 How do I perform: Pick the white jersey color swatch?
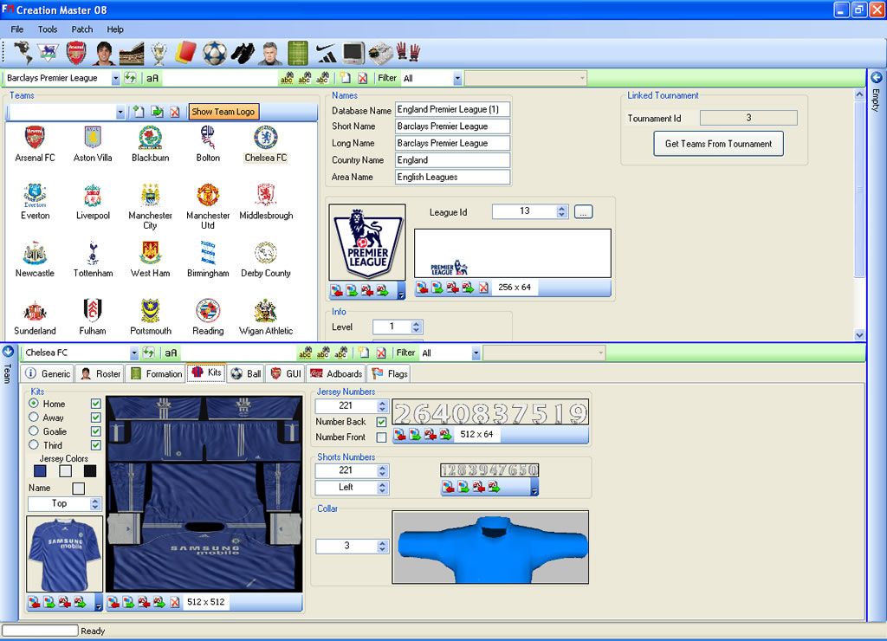[66, 470]
